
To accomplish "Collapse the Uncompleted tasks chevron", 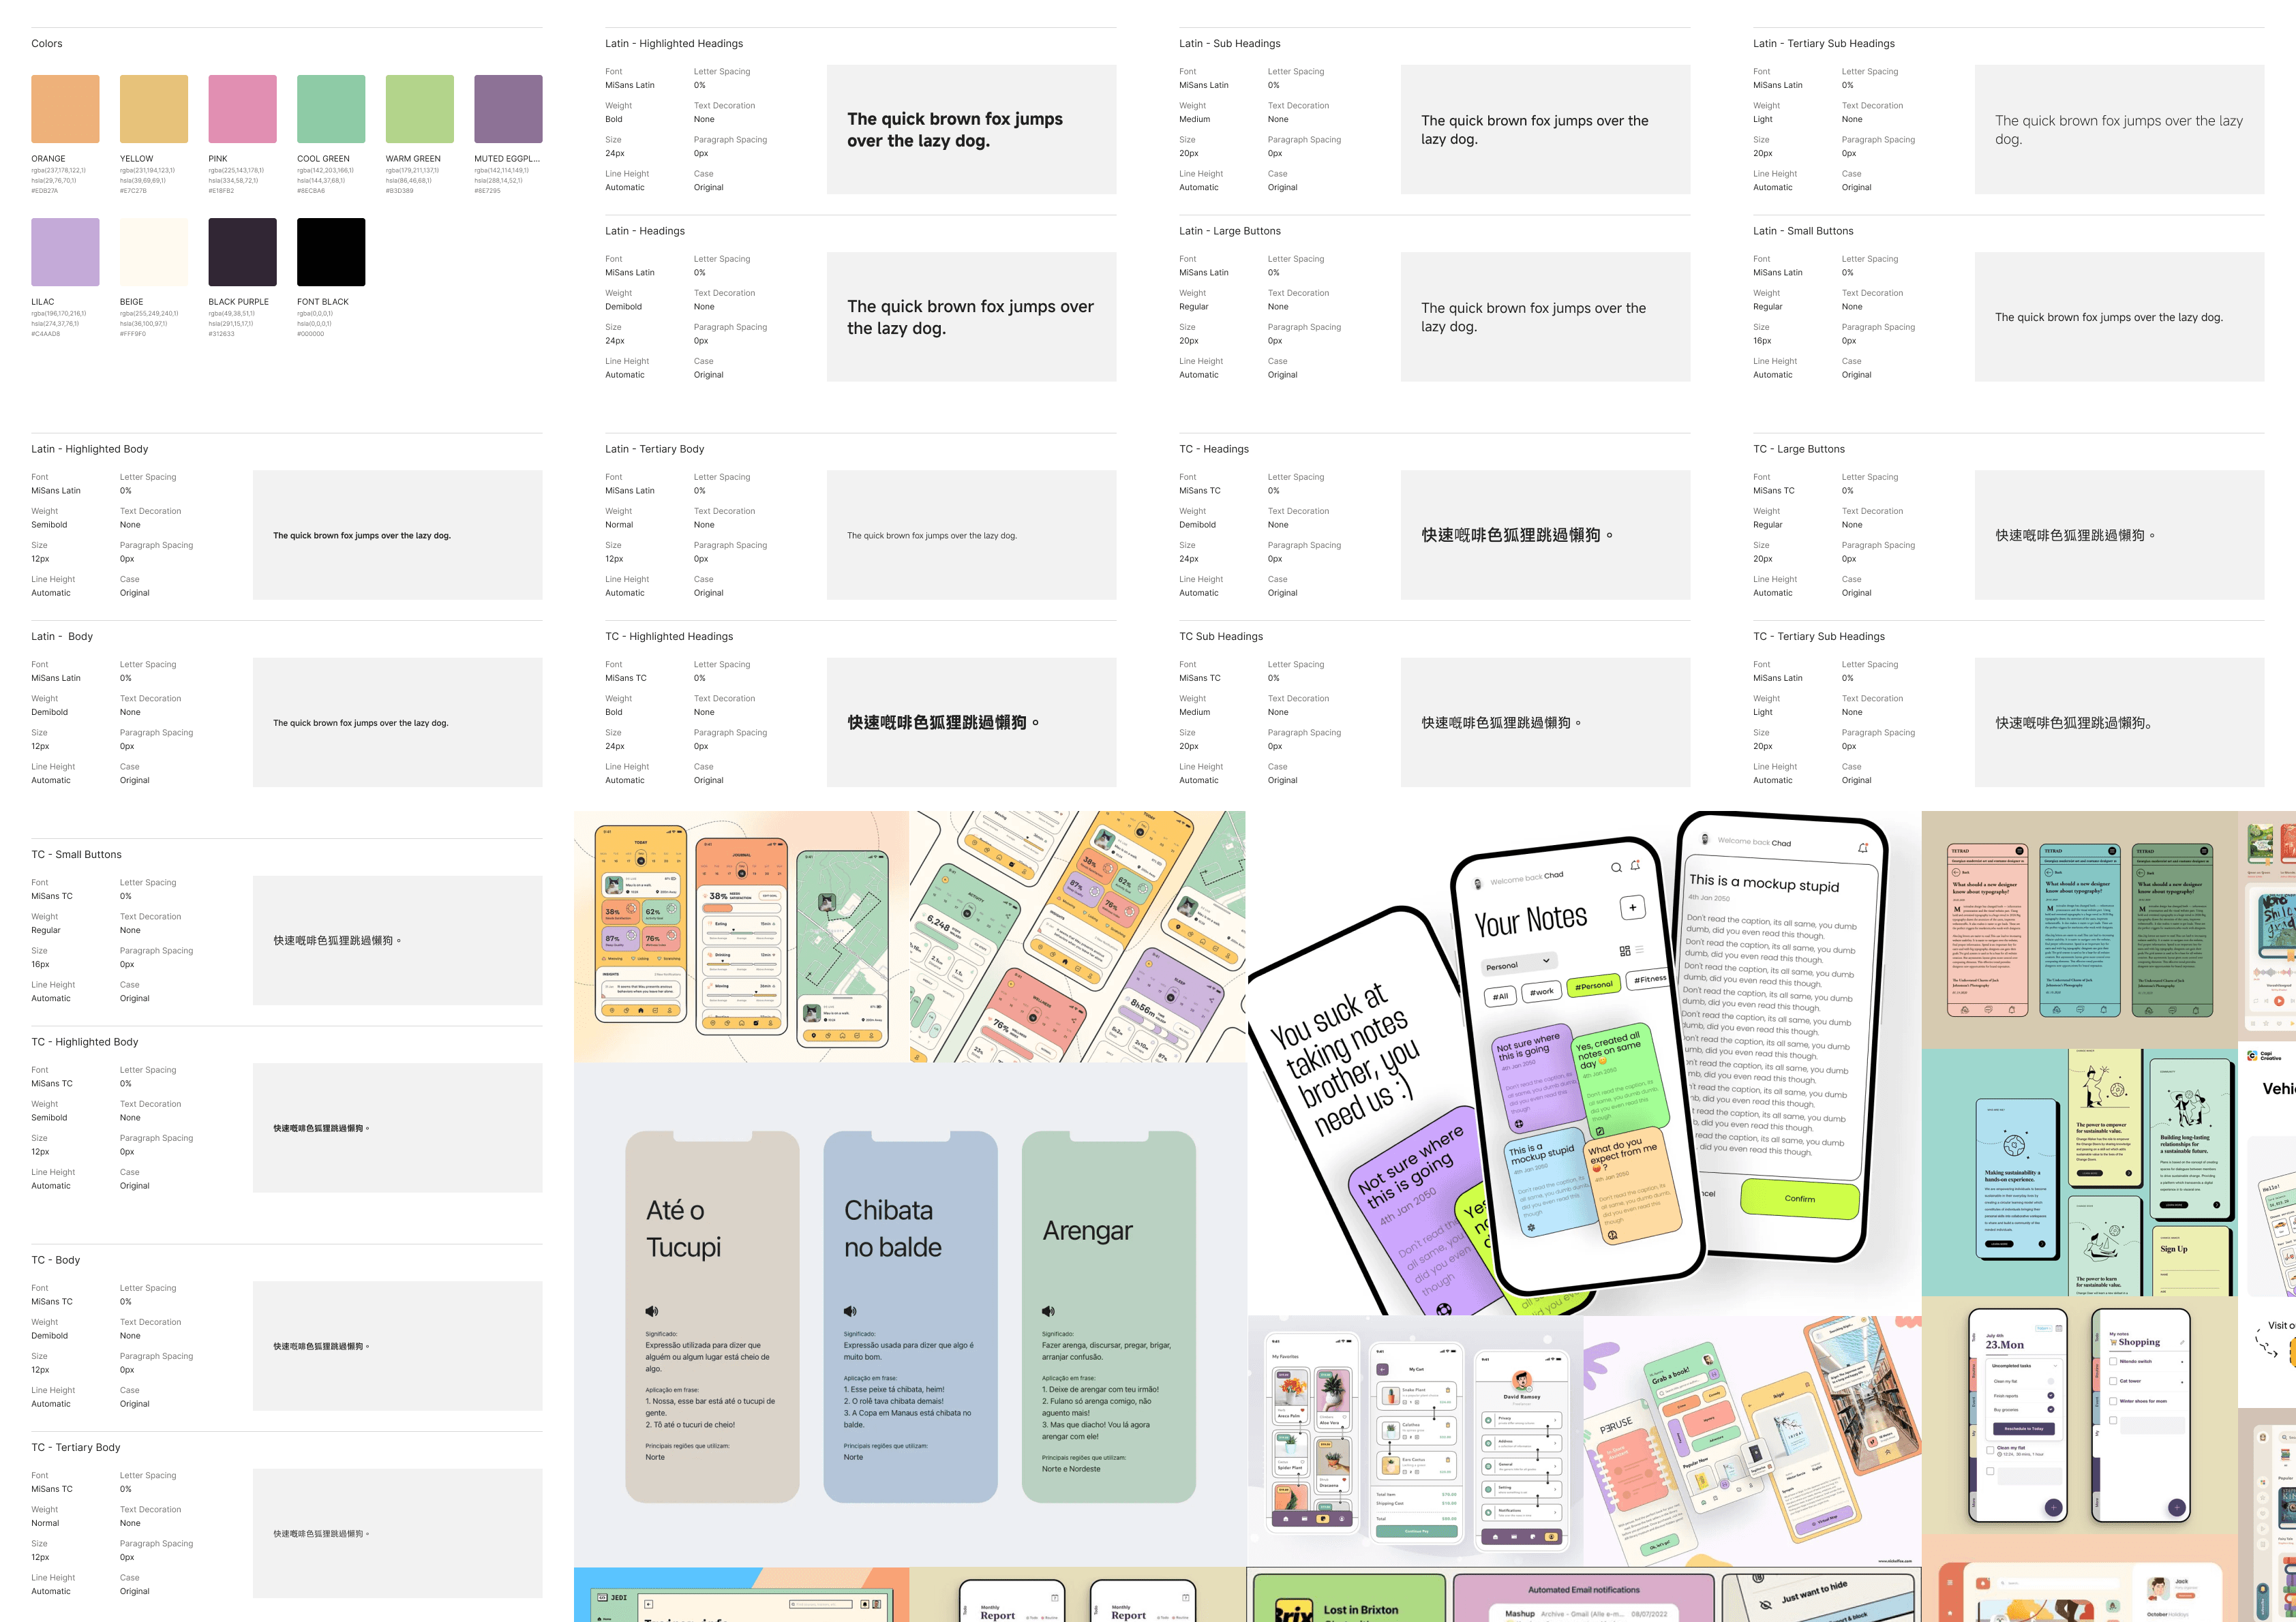I will tap(2055, 1366).
